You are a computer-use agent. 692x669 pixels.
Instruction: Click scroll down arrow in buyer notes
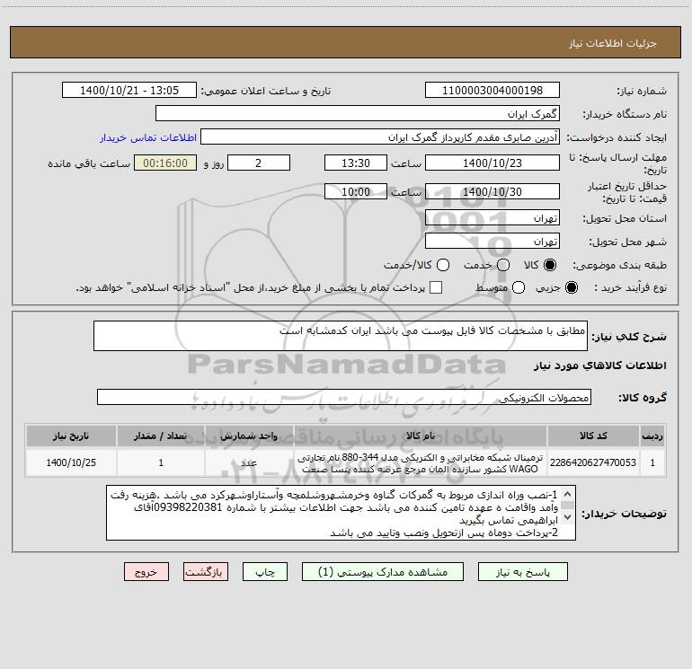568,516
